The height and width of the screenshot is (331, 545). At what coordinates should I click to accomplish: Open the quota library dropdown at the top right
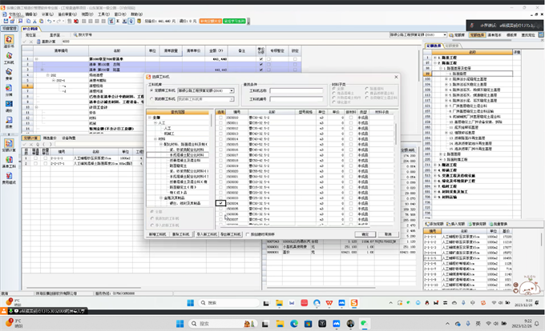(x=445, y=35)
